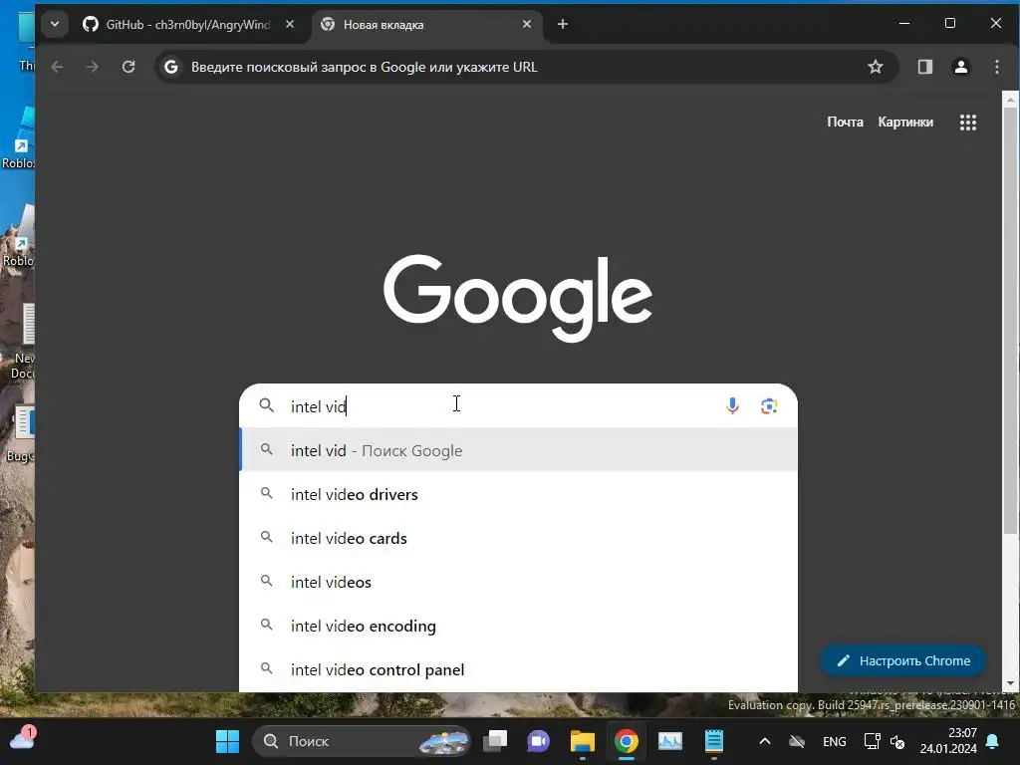
Task: Open the clock 23:07 24.01.2024
Action: [x=948, y=741]
